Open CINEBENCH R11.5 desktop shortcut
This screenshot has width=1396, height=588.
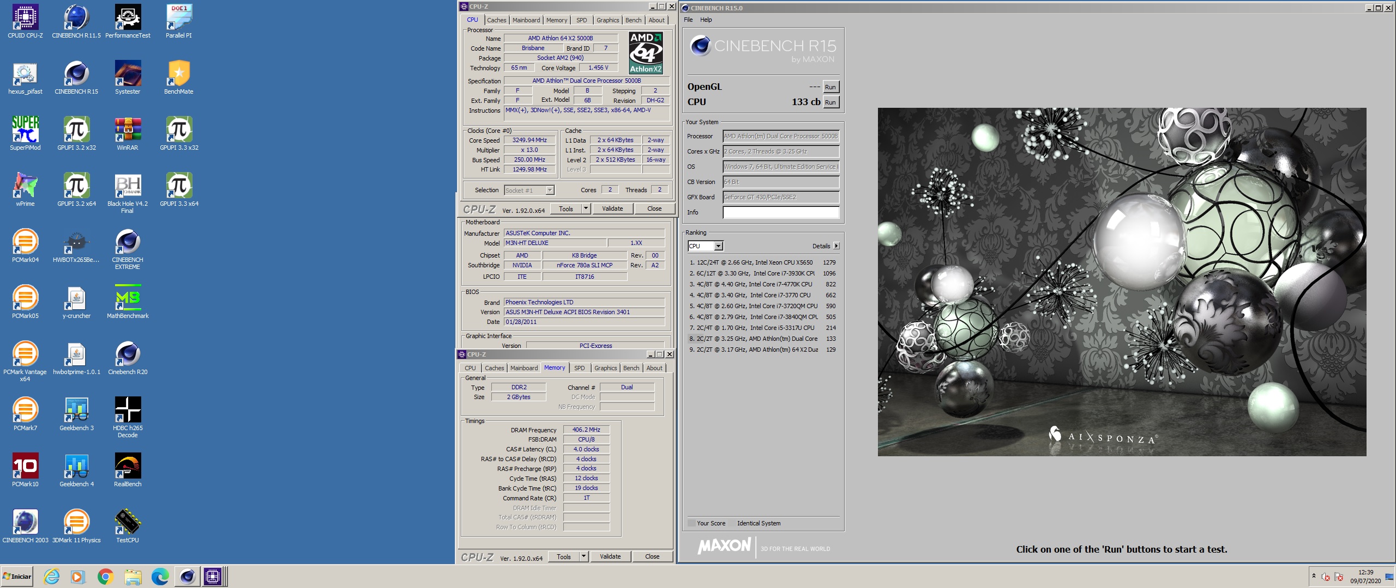click(x=76, y=21)
